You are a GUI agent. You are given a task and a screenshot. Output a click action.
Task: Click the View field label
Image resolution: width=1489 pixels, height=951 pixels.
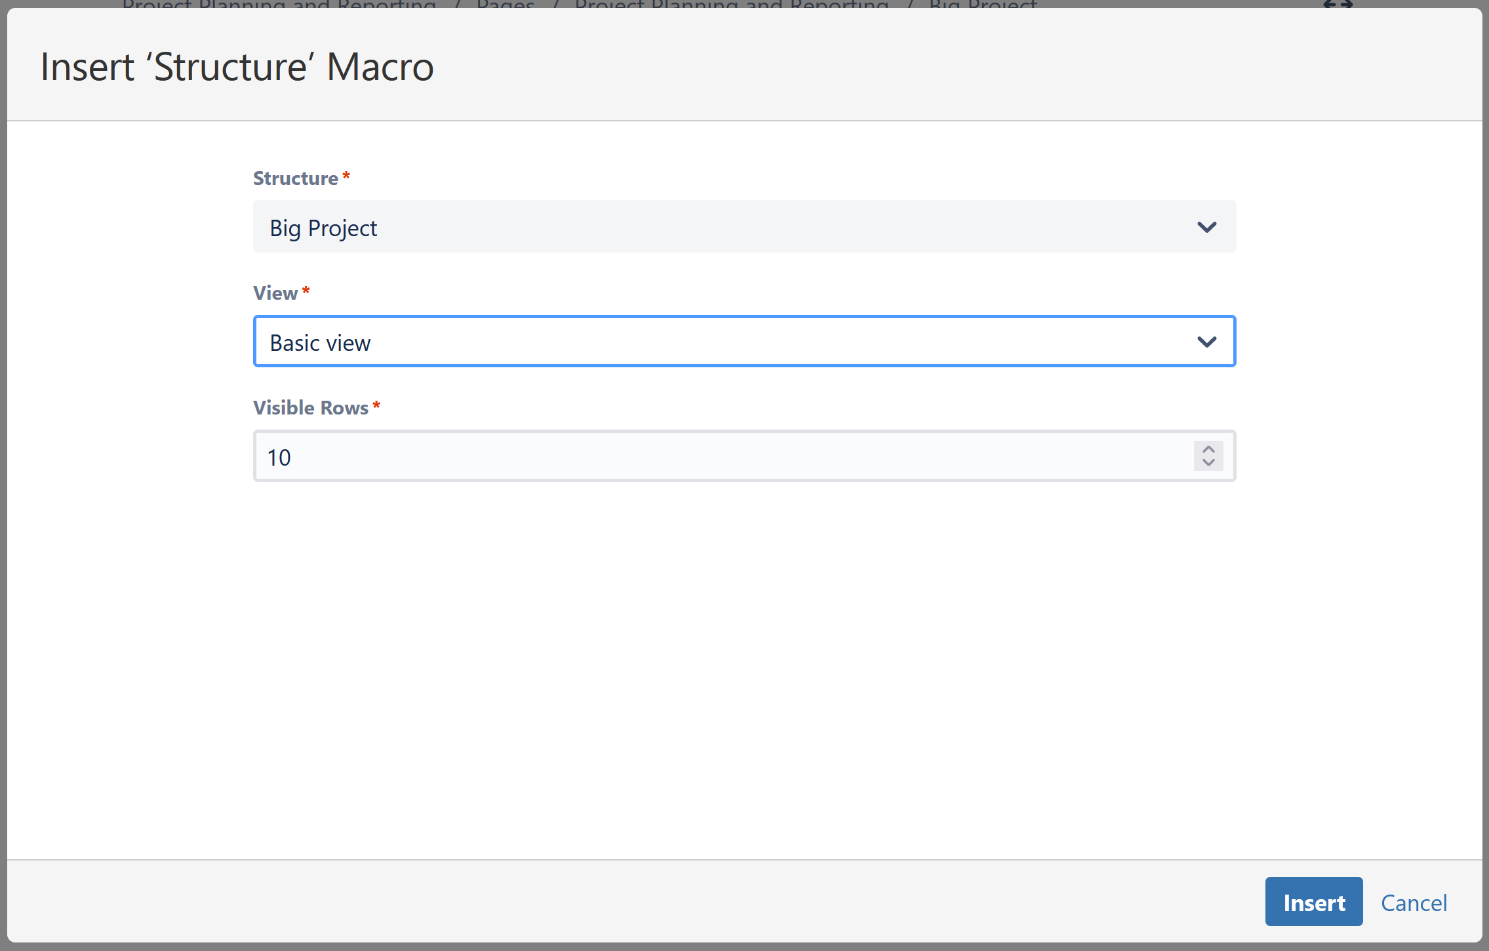click(x=275, y=293)
